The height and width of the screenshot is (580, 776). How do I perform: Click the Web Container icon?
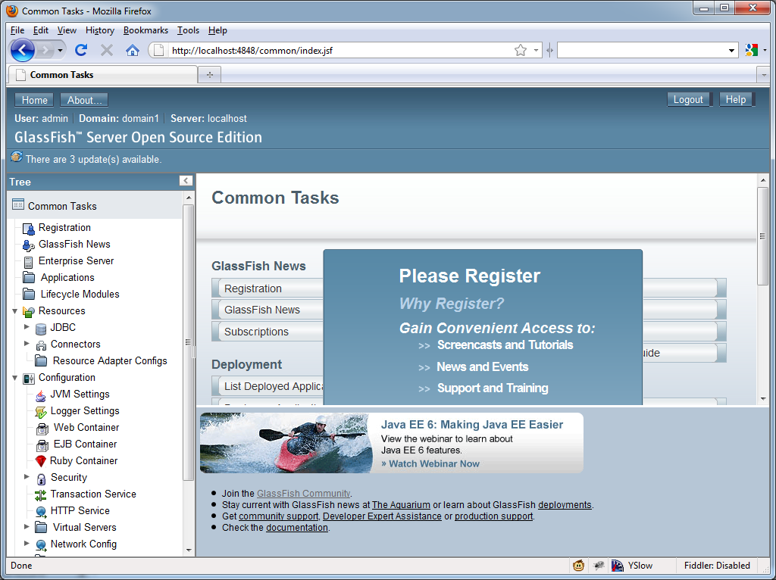(x=42, y=429)
